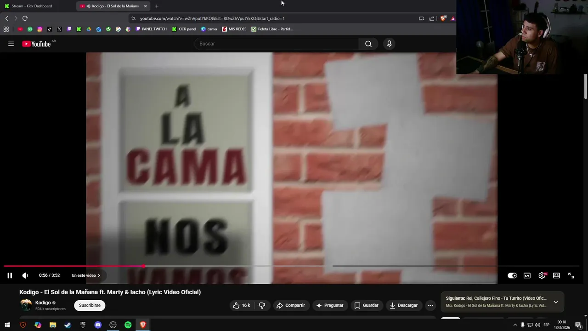Switch to theater mode view
Viewport: 588px width, 331px height.
[x=556, y=275]
